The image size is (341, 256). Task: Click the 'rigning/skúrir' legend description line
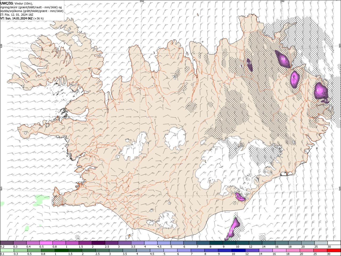pos(31,7)
